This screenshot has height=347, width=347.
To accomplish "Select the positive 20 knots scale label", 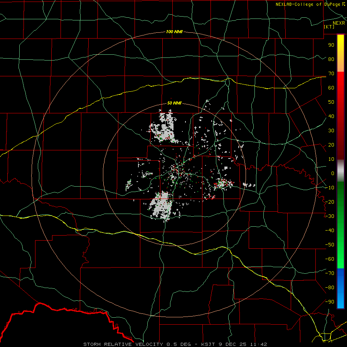I will coord(331,145).
